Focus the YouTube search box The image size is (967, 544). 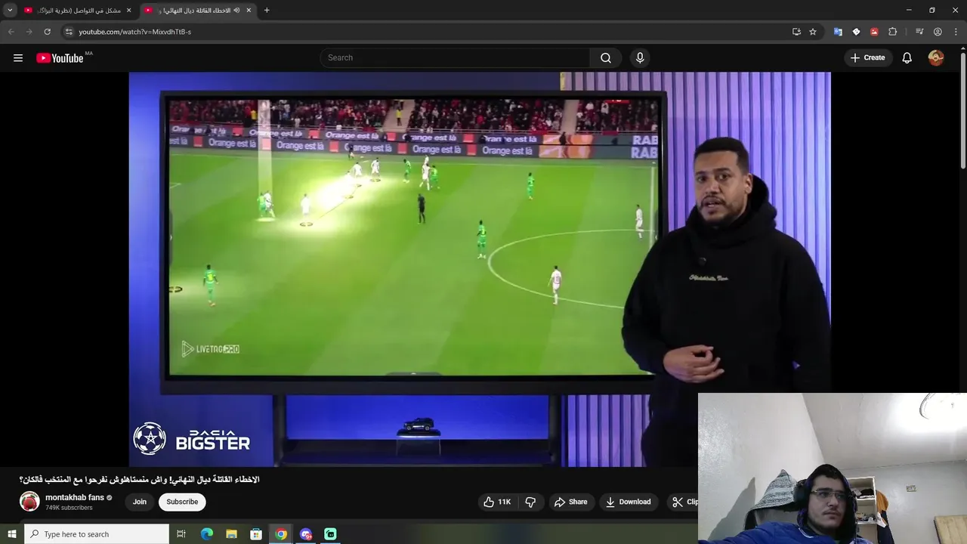point(456,57)
